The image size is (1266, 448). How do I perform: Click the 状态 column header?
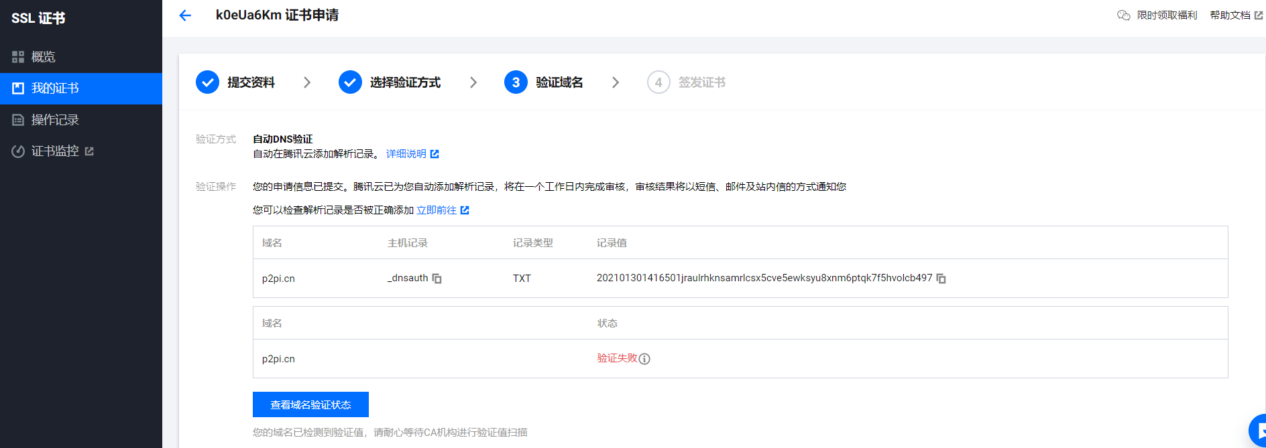(x=607, y=323)
